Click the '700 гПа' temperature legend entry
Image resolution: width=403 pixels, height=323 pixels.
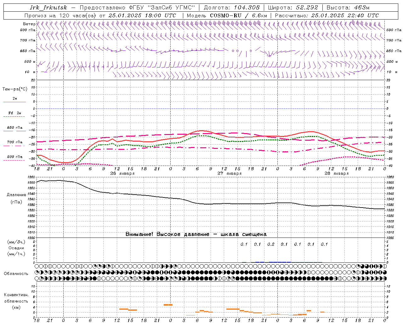pyautogui.click(x=15, y=142)
